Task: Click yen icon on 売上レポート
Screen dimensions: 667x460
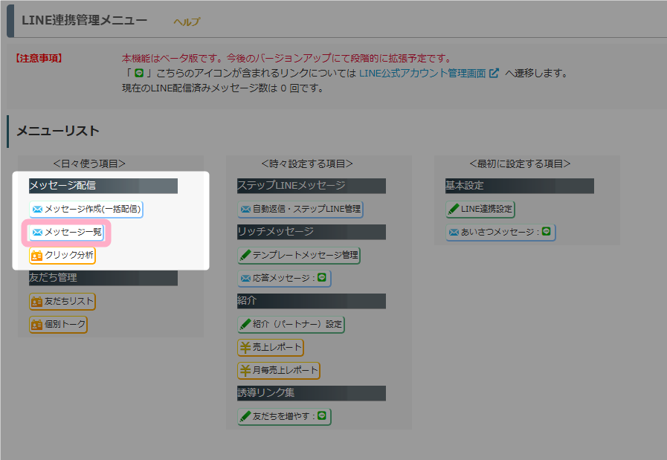Action: (245, 347)
